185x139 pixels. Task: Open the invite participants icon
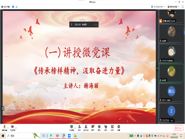(x=80, y=128)
